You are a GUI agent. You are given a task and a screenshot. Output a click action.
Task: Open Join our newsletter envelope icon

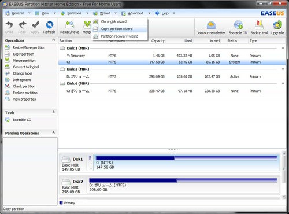click(x=211, y=25)
